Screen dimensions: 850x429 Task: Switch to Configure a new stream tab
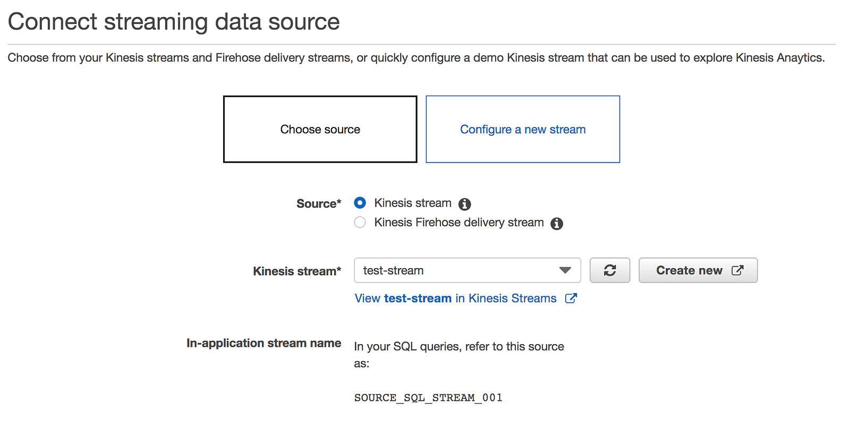coord(523,129)
